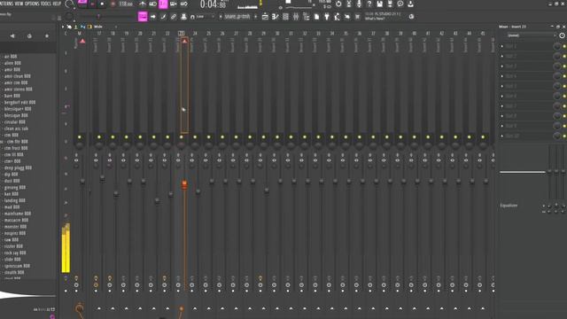Expand Slot 10 arrow in effects panel
This screenshot has height=319, width=567.
502,136
